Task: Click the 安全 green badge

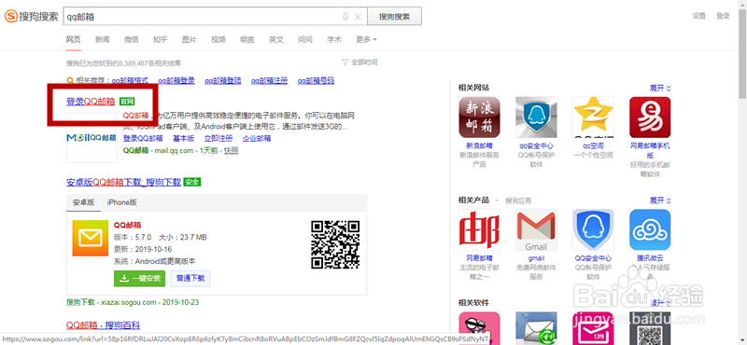Action: [x=192, y=182]
